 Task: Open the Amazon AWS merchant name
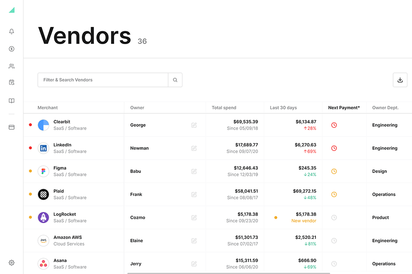68,237
